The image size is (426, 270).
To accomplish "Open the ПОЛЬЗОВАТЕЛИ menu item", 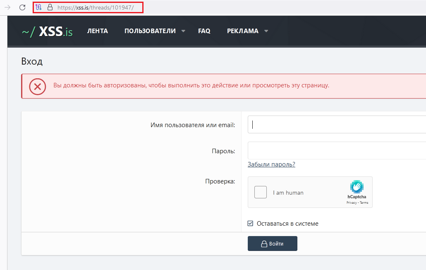I will point(150,31).
